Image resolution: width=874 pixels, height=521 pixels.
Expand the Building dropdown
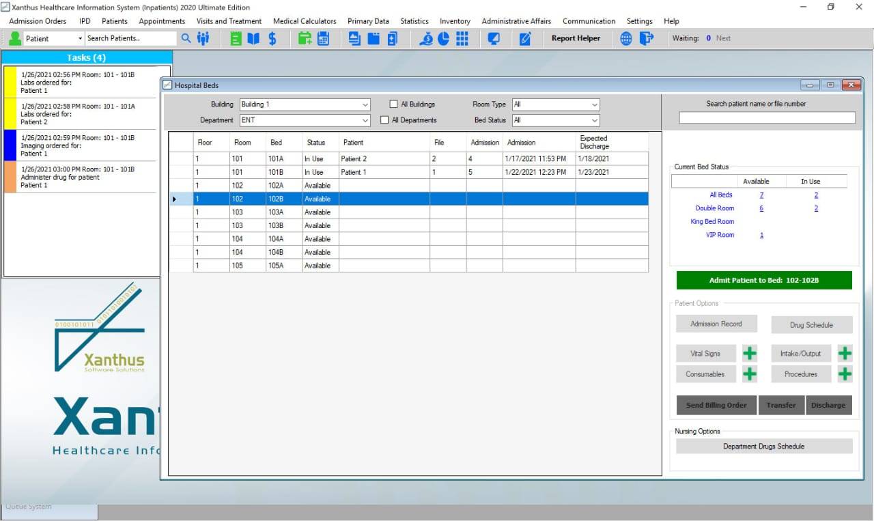365,104
